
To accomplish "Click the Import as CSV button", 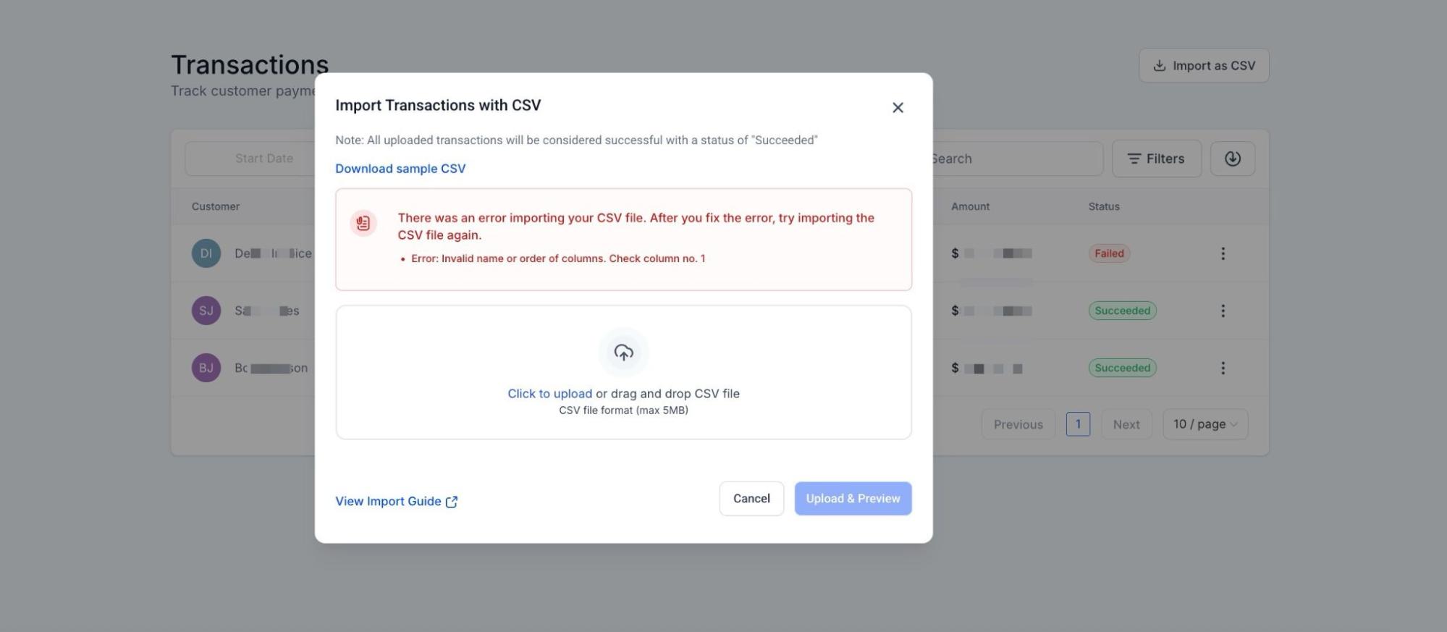I will pos(1203,66).
